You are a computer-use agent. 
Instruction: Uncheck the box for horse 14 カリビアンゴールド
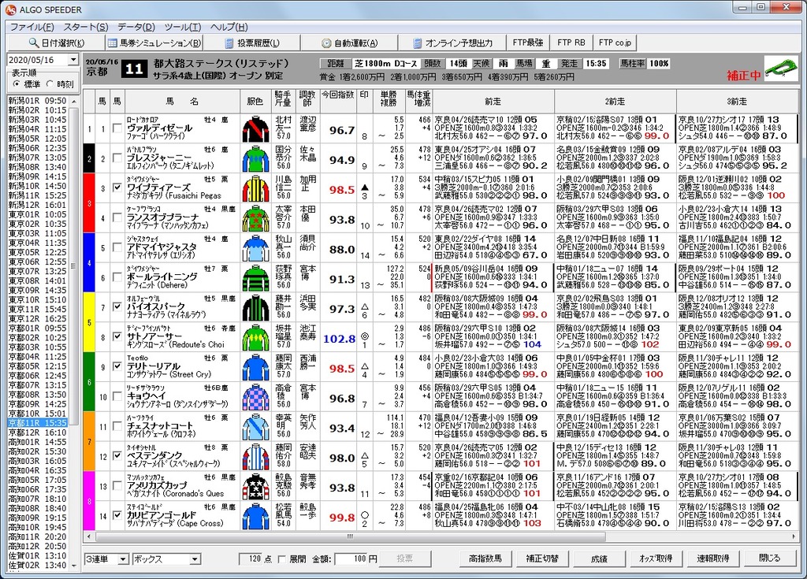point(117,515)
